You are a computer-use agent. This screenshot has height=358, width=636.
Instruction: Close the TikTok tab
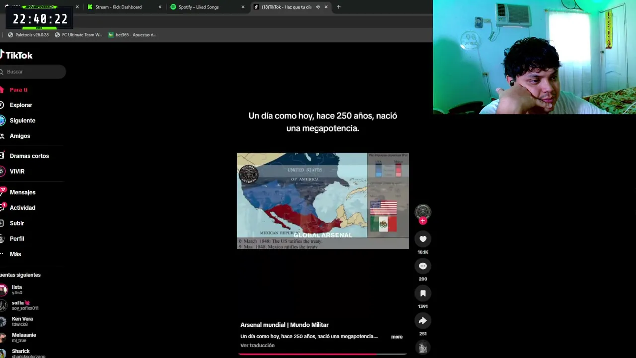(x=326, y=7)
